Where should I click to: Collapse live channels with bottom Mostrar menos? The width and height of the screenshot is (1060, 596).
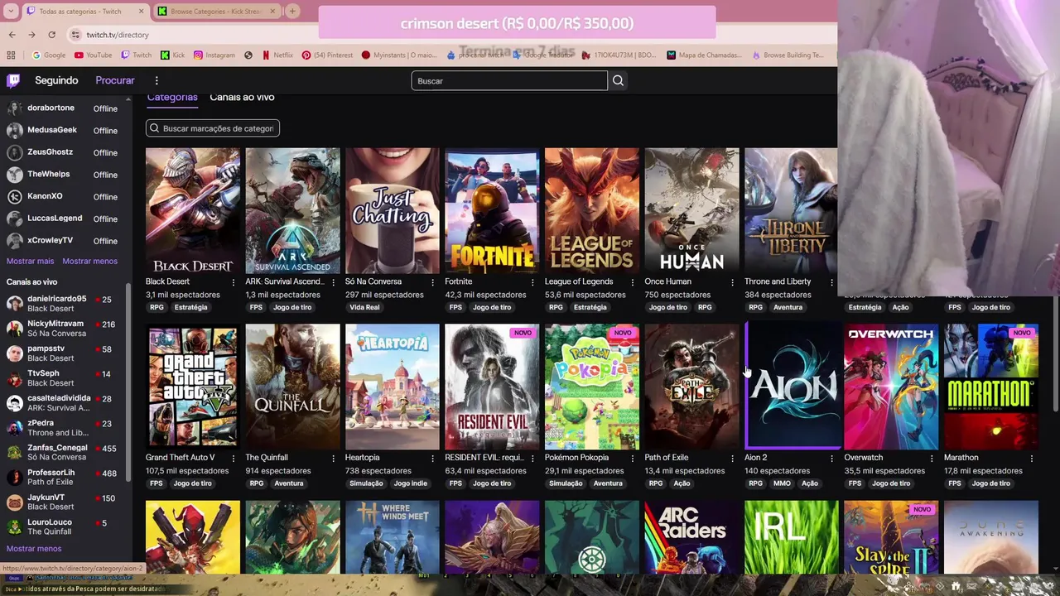(34, 549)
